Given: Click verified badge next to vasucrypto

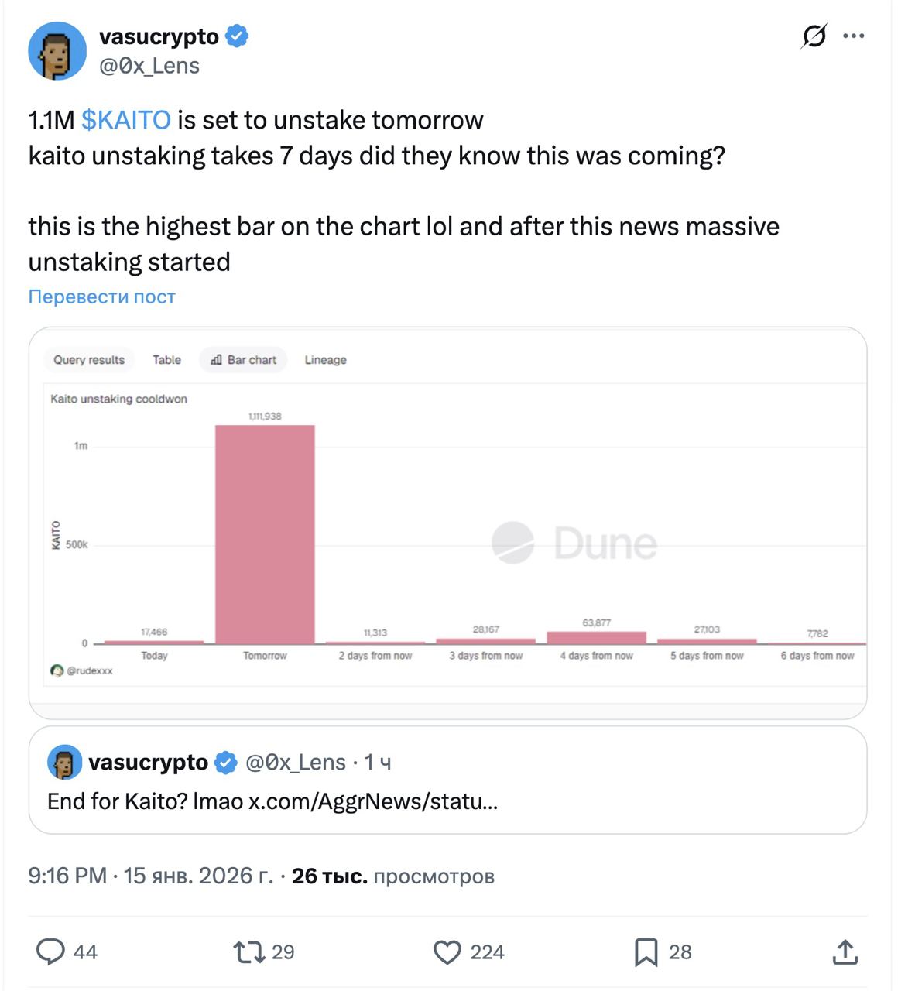Looking at the screenshot, I should tap(237, 36).
